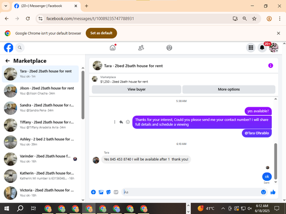Click the chat header Tara avatar
This screenshot has width=286, height=214.
[x=97, y=66]
